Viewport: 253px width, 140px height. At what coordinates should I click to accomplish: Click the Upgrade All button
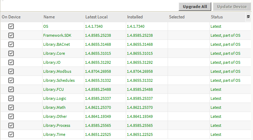click(x=195, y=7)
